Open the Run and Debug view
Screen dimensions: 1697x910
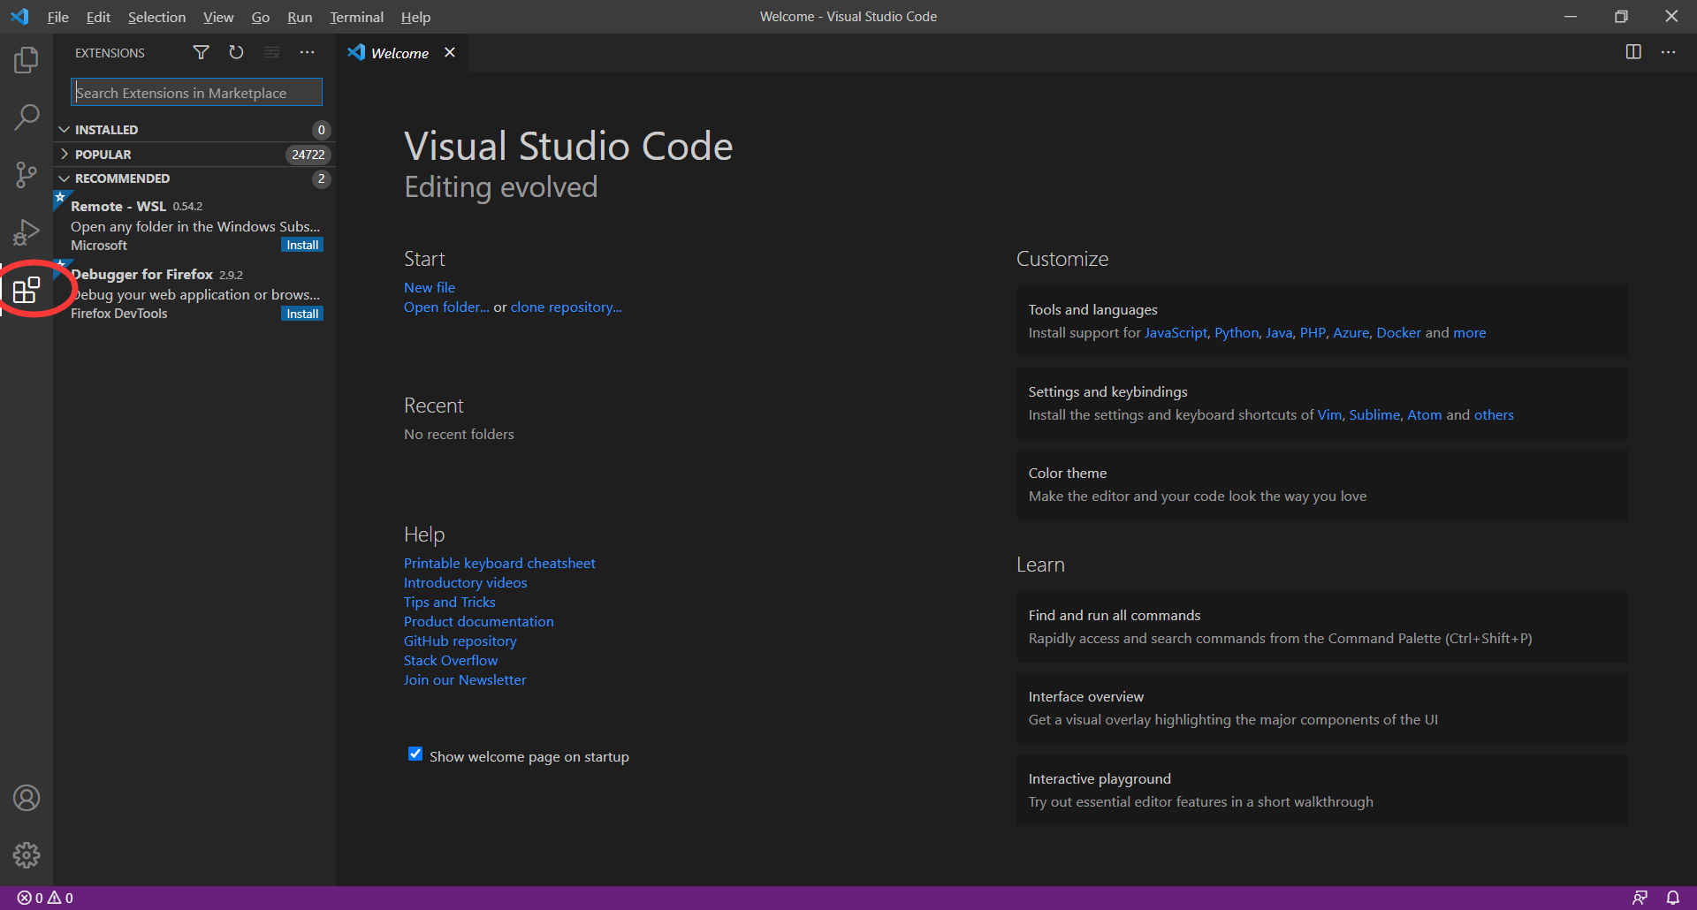pyautogui.click(x=27, y=232)
